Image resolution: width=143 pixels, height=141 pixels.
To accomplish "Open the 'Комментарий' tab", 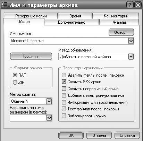I will pyautogui.click(x=116, y=16).
